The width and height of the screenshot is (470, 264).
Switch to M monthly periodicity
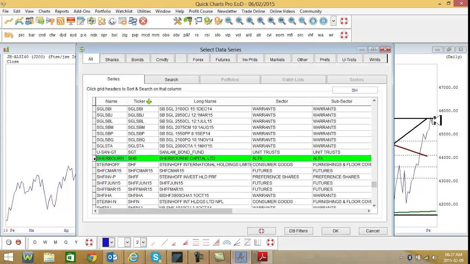click(x=55, y=242)
